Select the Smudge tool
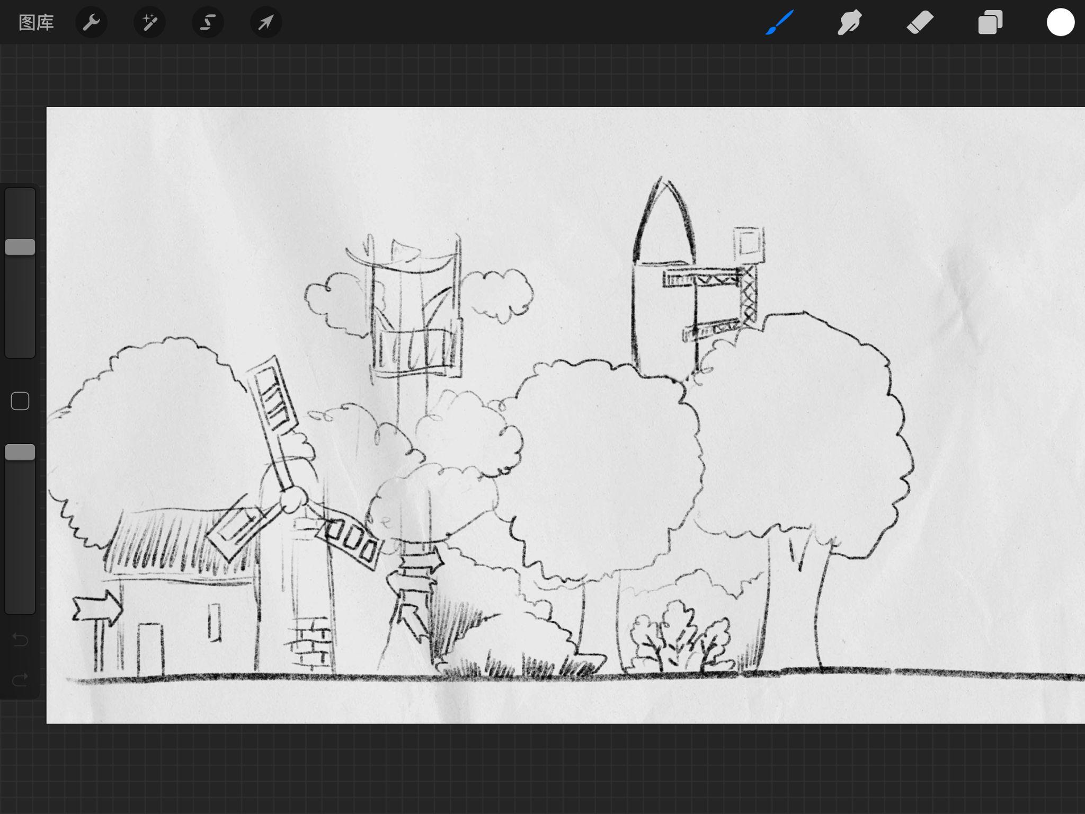This screenshot has width=1085, height=814. (849, 22)
